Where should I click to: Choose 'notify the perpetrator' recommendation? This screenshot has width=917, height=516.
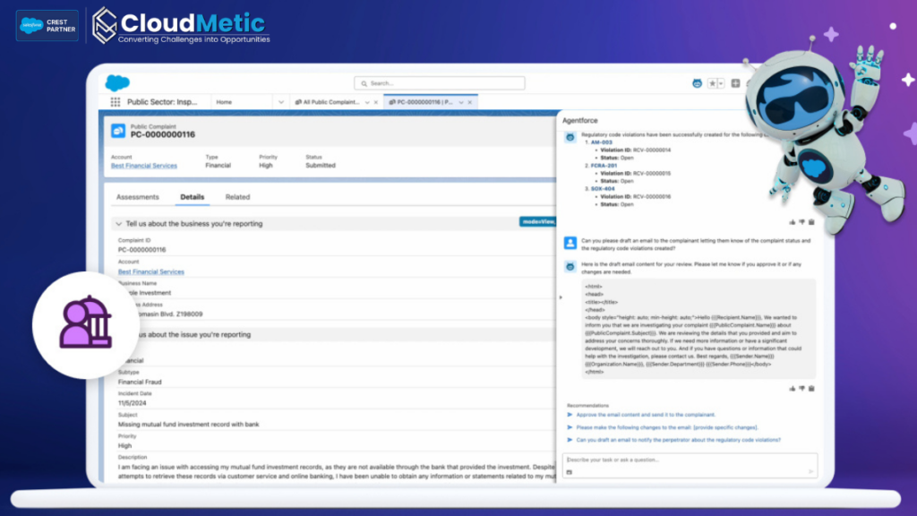pyautogui.click(x=679, y=440)
